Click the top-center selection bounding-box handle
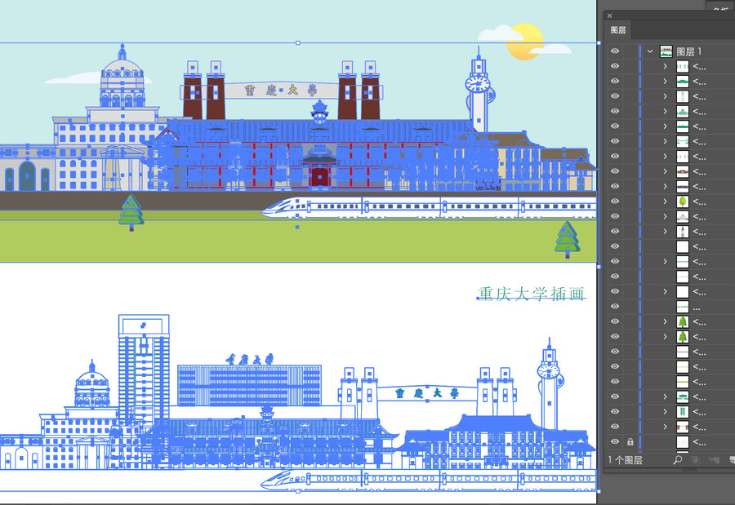The width and height of the screenshot is (735, 505). (x=298, y=42)
